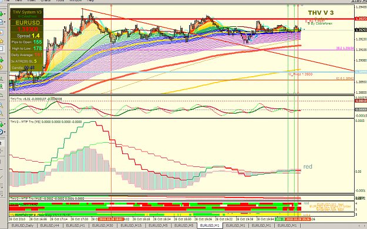367x229 pixels.
Task: Click the Daily Average 161 row
Action: [x=26, y=55]
